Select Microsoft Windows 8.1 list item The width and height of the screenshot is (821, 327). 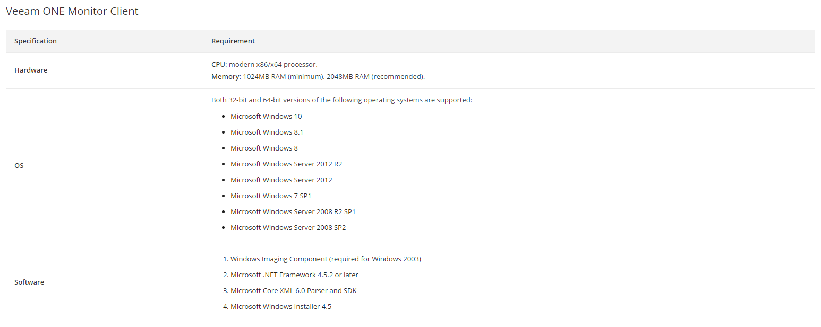click(267, 132)
